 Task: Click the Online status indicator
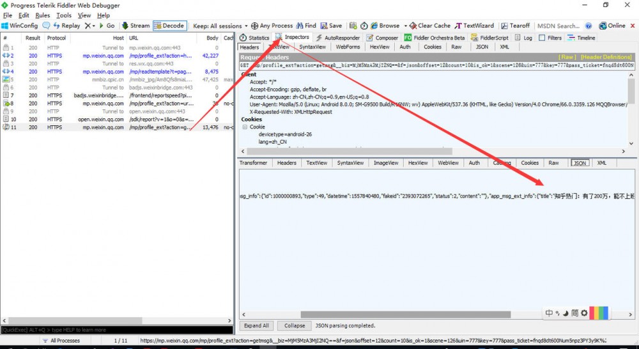(x=612, y=26)
